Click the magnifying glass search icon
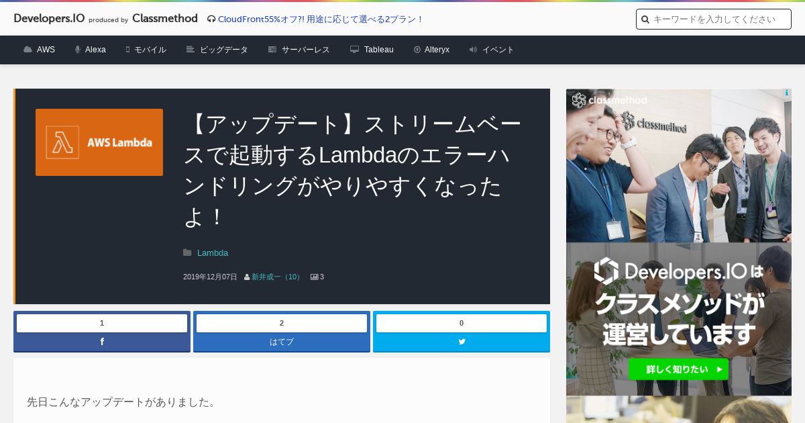 click(x=645, y=19)
